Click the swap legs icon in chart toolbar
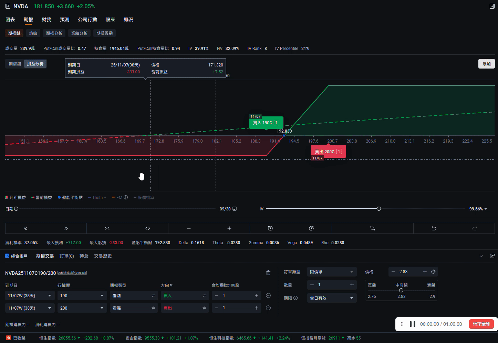The height and width of the screenshot is (343, 498). pos(372,228)
